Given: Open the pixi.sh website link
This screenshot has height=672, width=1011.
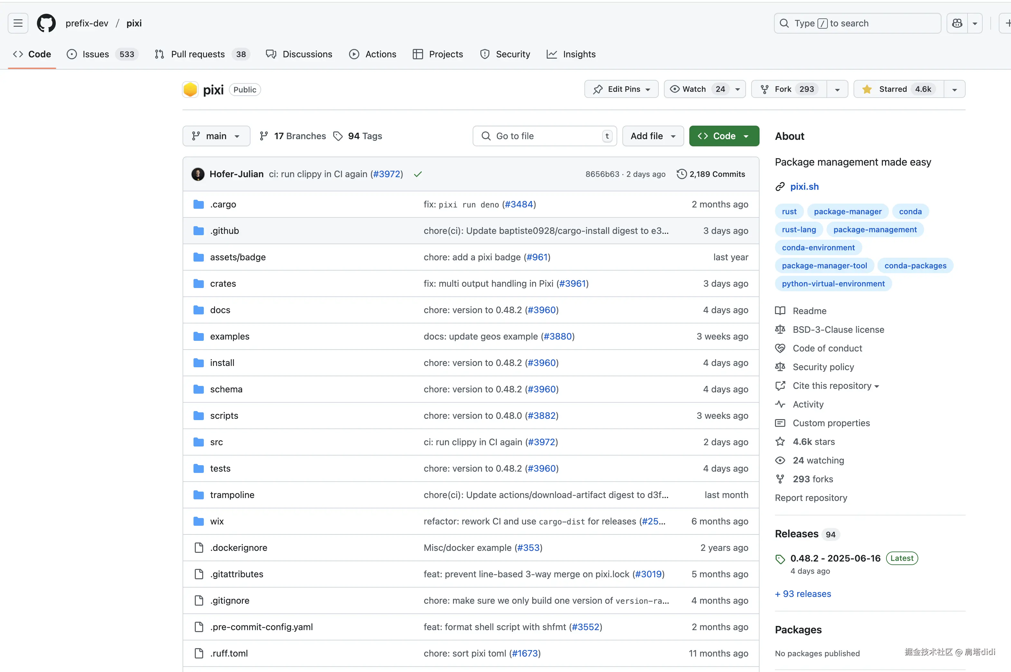Looking at the screenshot, I should tap(804, 187).
